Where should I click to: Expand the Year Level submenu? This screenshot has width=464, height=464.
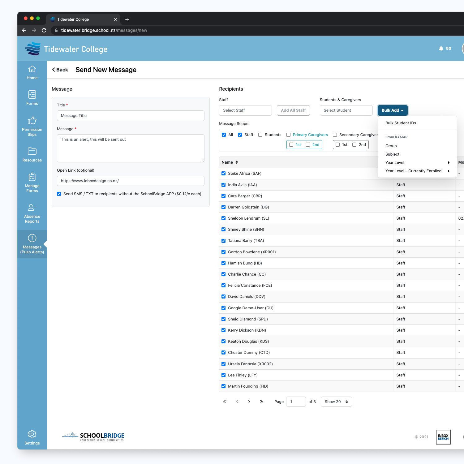(x=417, y=162)
